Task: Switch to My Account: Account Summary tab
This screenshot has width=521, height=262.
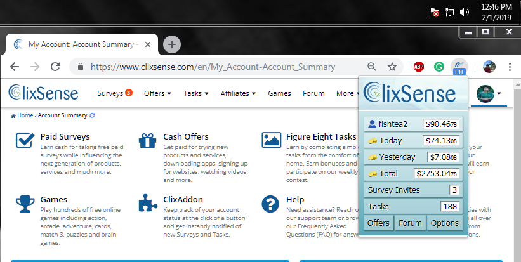Action: (x=81, y=44)
